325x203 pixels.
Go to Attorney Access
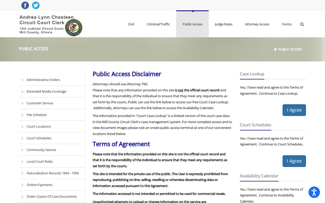point(257,24)
